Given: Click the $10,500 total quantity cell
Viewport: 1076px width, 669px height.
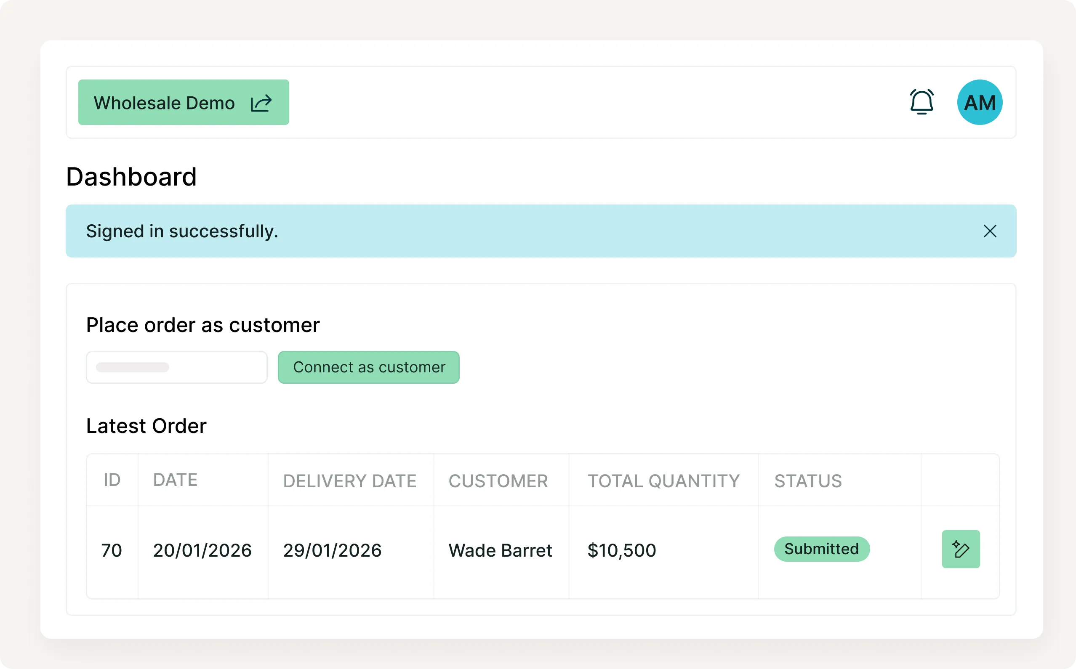Looking at the screenshot, I should tap(621, 550).
